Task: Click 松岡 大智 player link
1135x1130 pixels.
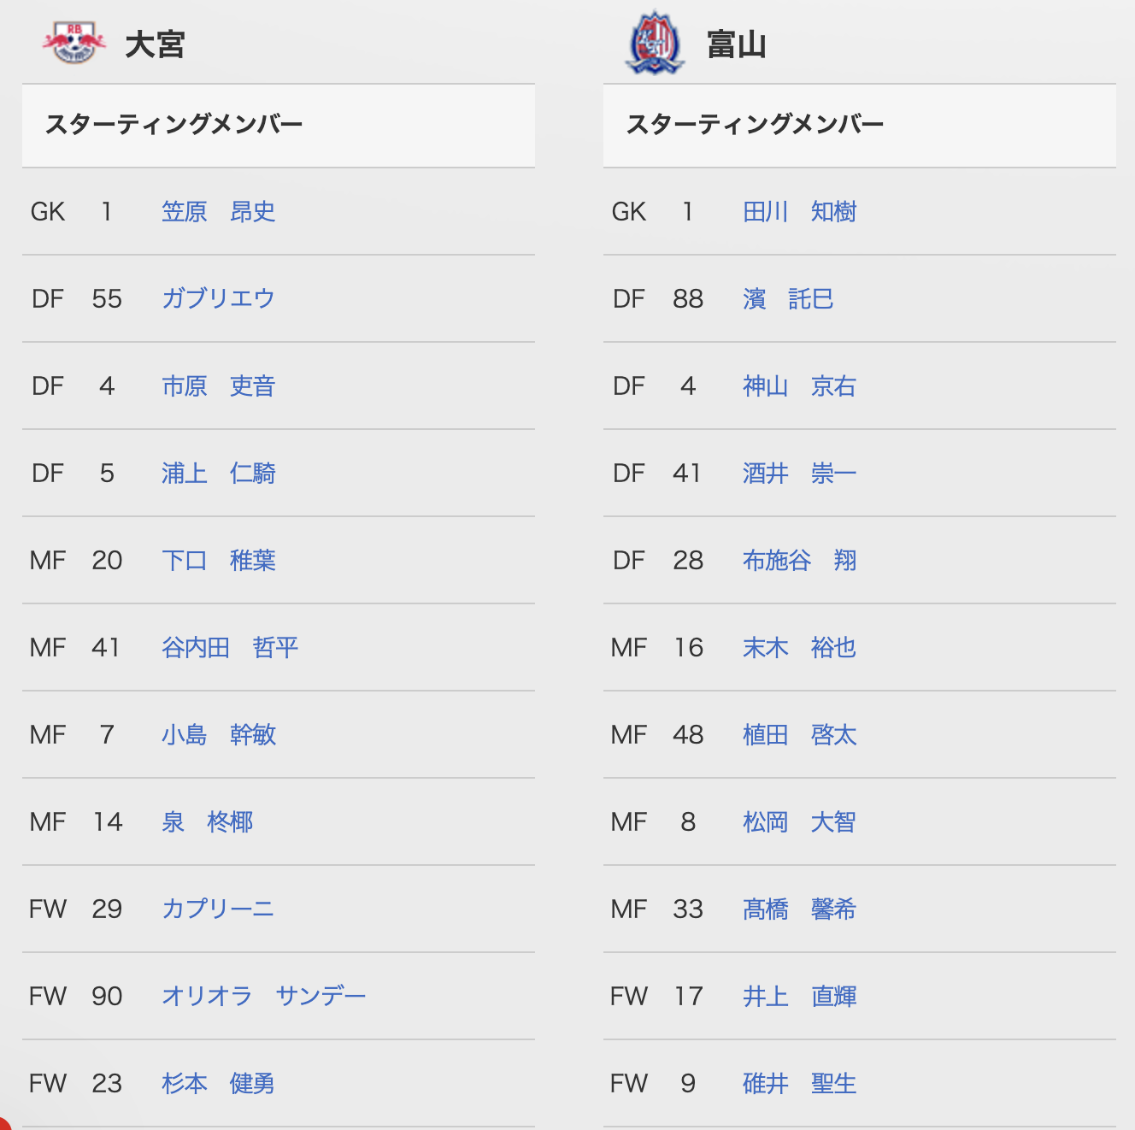Action: tap(800, 821)
